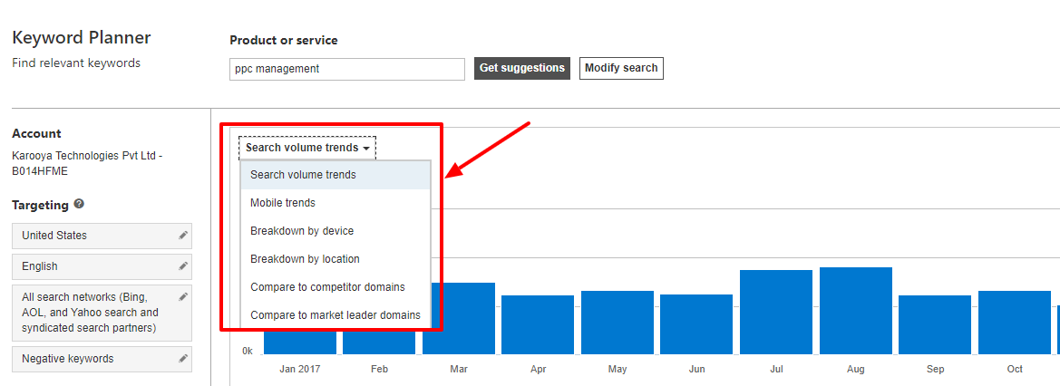Screen dimensions: 1060x386
Task: Click the Get suggestions button
Action: (x=522, y=68)
